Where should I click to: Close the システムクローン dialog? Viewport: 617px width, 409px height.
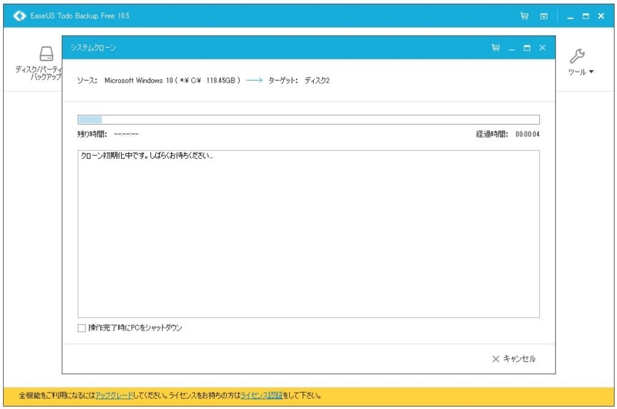click(542, 48)
